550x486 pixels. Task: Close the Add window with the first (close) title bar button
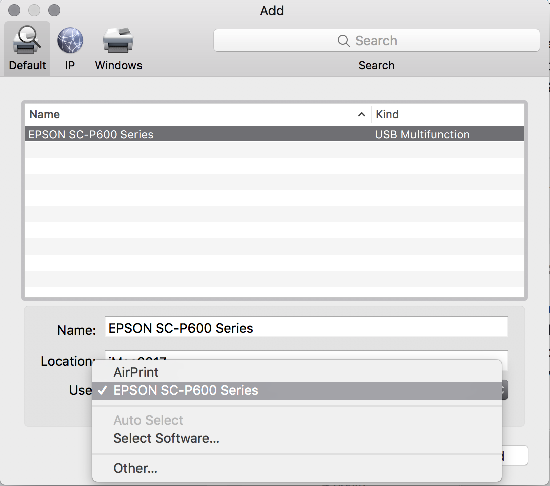14,10
